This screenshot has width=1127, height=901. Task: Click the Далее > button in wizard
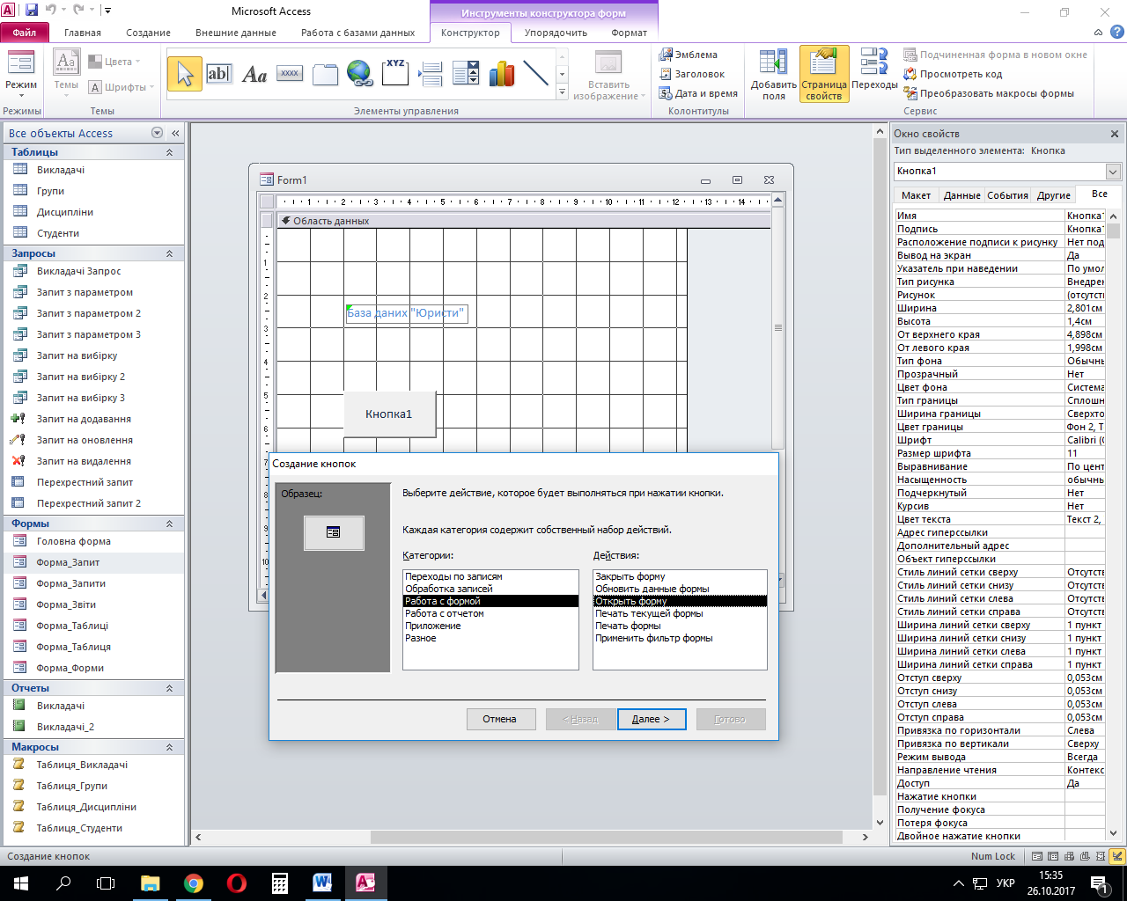point(651,719)
